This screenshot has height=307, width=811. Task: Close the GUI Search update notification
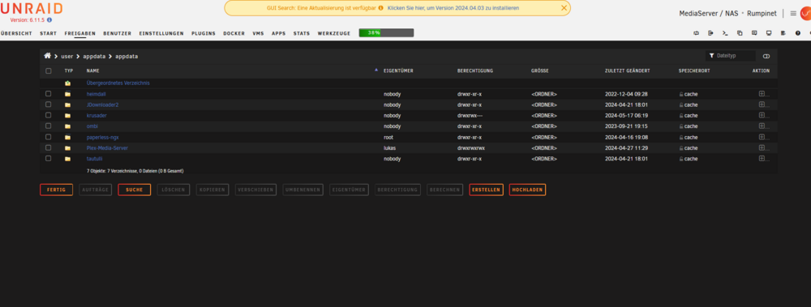[564, 8]
